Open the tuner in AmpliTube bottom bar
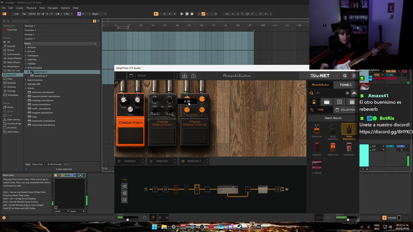The height and width of the screenshot is (232, 413). [x=153, y=217]
